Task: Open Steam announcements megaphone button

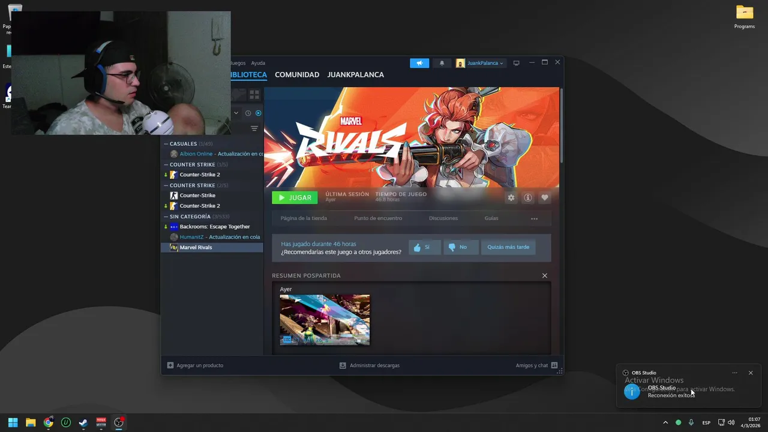Action: pyautogui.click(x=419, y=63)
